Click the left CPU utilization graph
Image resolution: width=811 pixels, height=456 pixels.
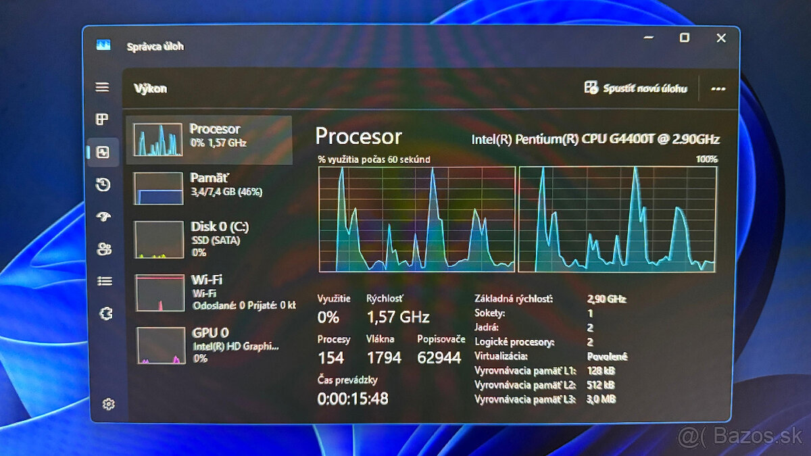click(416, 219)
